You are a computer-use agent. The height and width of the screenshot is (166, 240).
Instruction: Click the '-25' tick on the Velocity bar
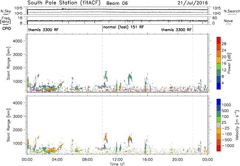tap(225, 128)
